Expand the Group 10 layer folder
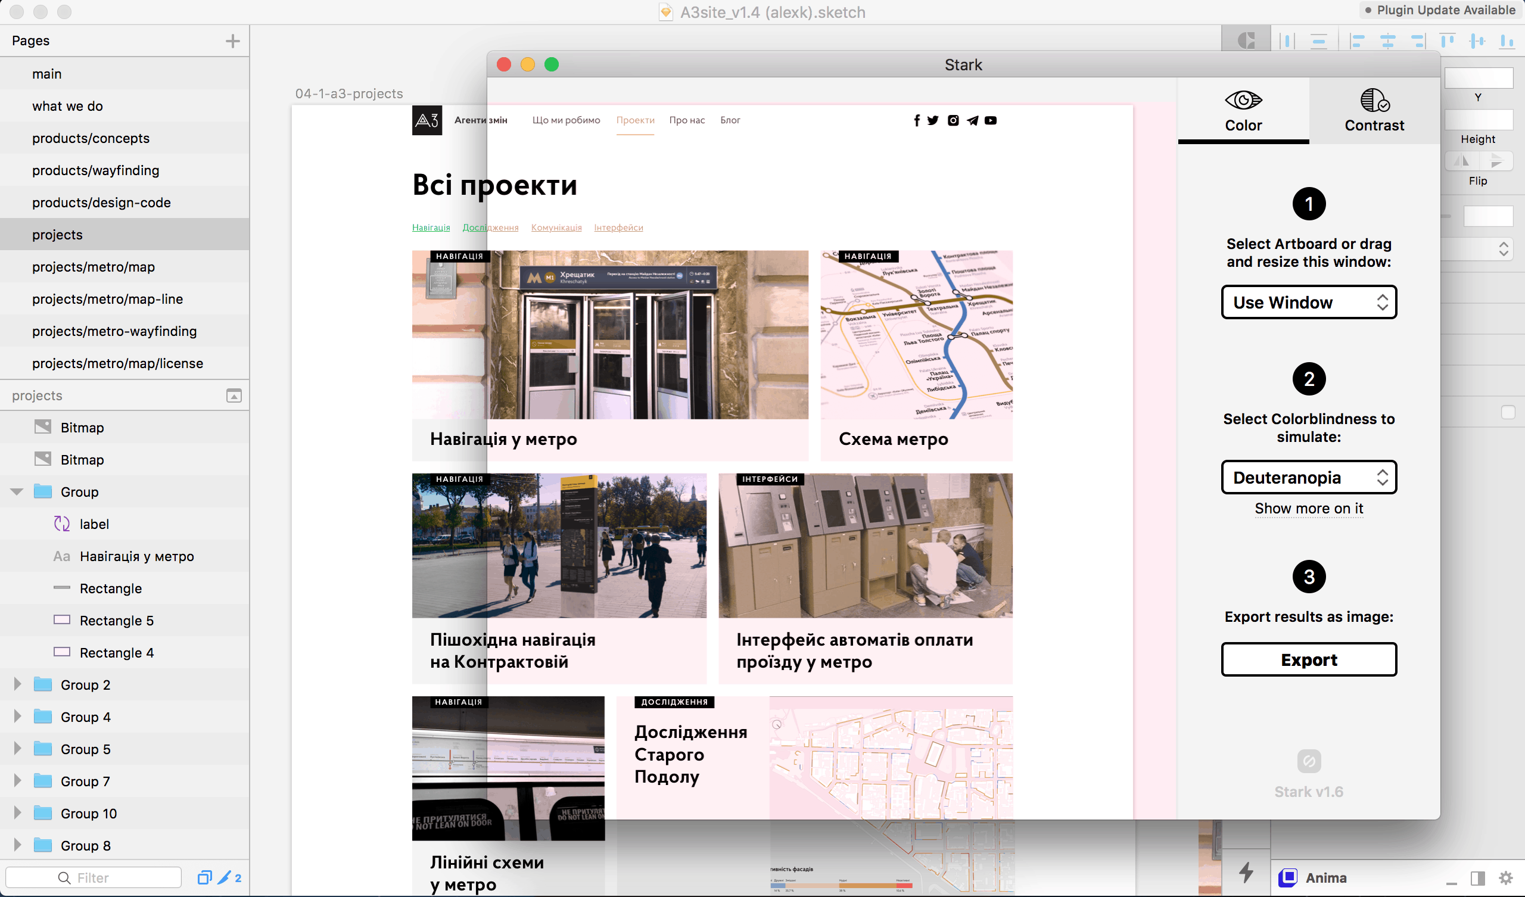1525x897 pixels. (17, 812)
